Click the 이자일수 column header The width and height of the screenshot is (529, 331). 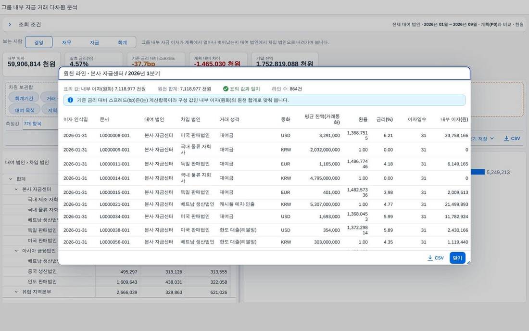[x=417, y=119]
